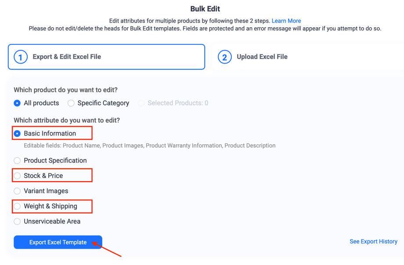Click the Selected Products: 0 radio

pyautogui.click(x=141, y=103)
